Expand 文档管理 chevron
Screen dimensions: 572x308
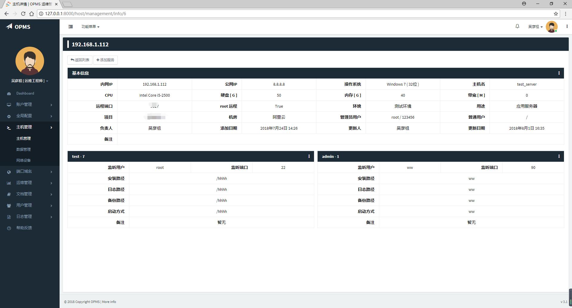point(51,194)
